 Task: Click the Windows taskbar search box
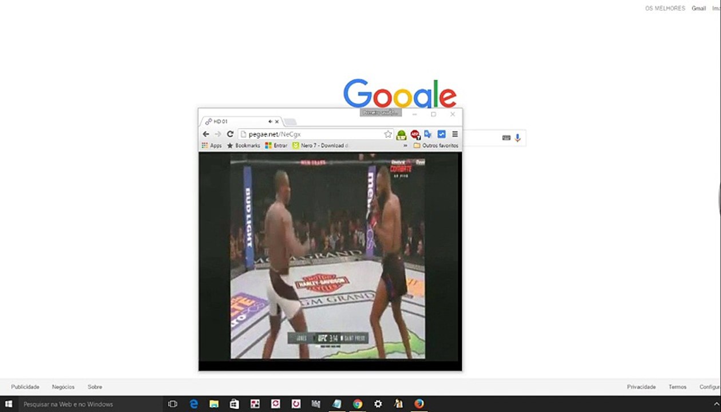pos(90,404)
